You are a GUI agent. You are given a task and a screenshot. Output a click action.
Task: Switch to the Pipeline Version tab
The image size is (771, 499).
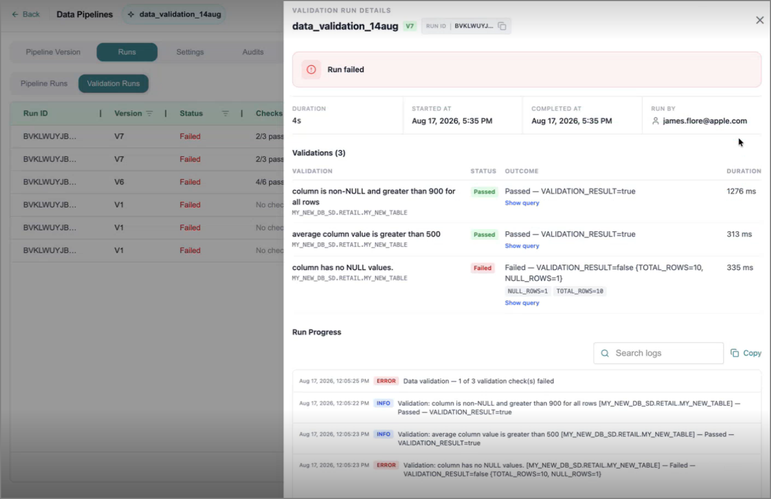53,52
